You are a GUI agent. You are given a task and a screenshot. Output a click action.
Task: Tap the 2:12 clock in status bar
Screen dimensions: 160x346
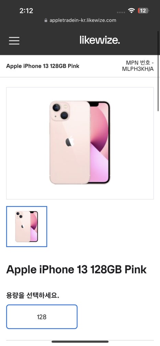coord(26,11)
